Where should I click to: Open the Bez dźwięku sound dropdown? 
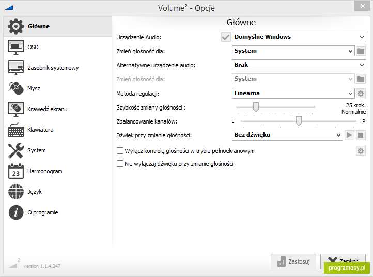tap(287, 135)
